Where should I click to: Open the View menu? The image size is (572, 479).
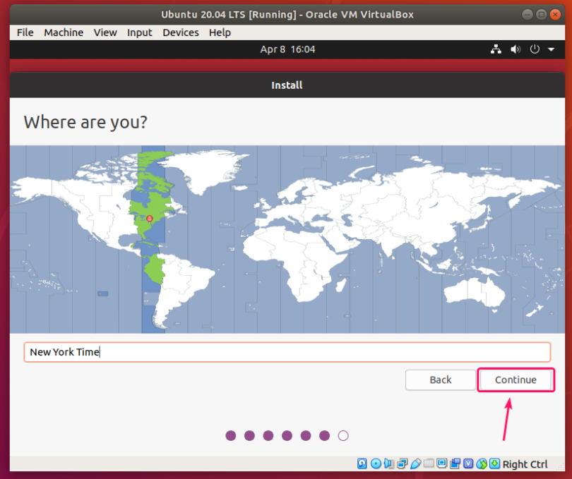tap(105, 32)
